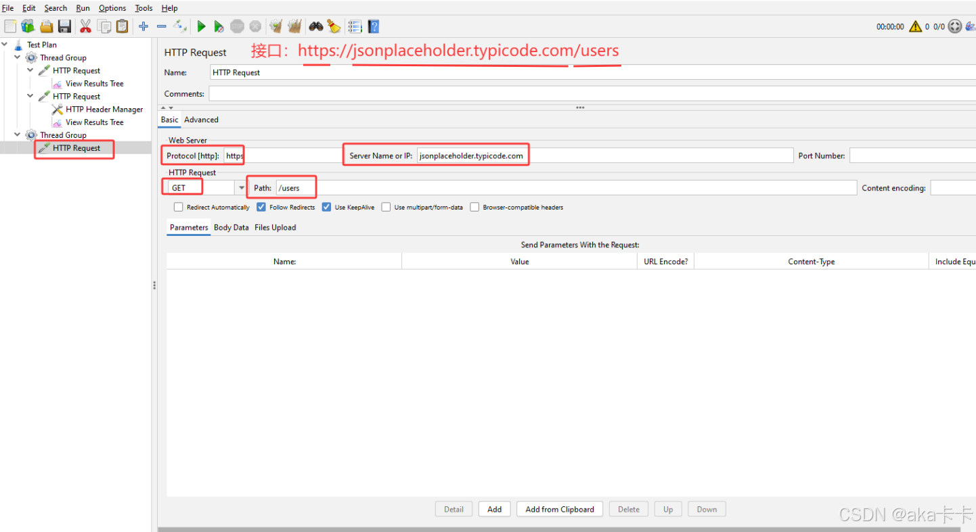Image resolution: width=976 pixels, height=532 pixels.
Task: Click Add from Clipboard button
Action: coord(560,510)
